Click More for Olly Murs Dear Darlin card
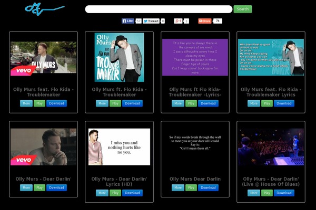316x210 pixels. (178, 188)
